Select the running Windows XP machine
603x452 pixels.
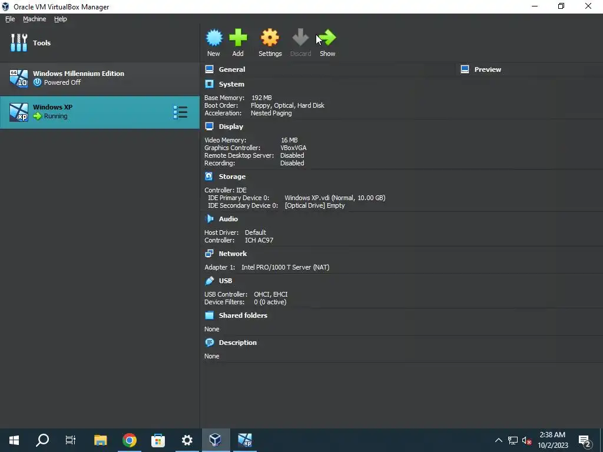coord(100,112)
